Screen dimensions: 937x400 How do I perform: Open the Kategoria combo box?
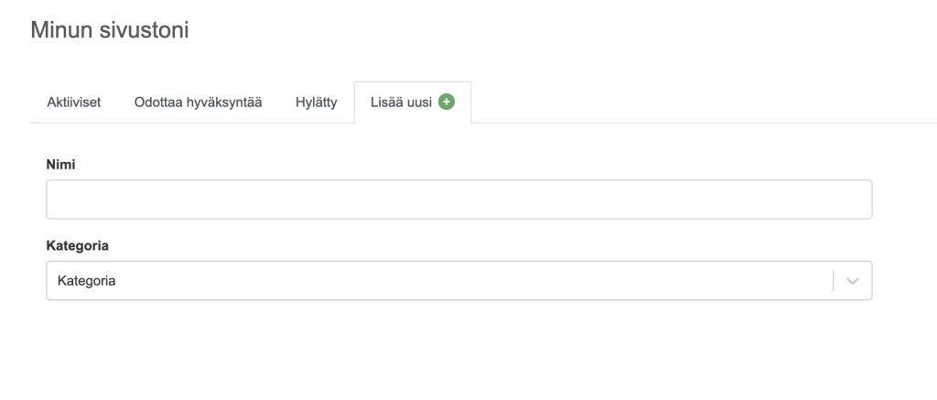click(x=439, y=281)
